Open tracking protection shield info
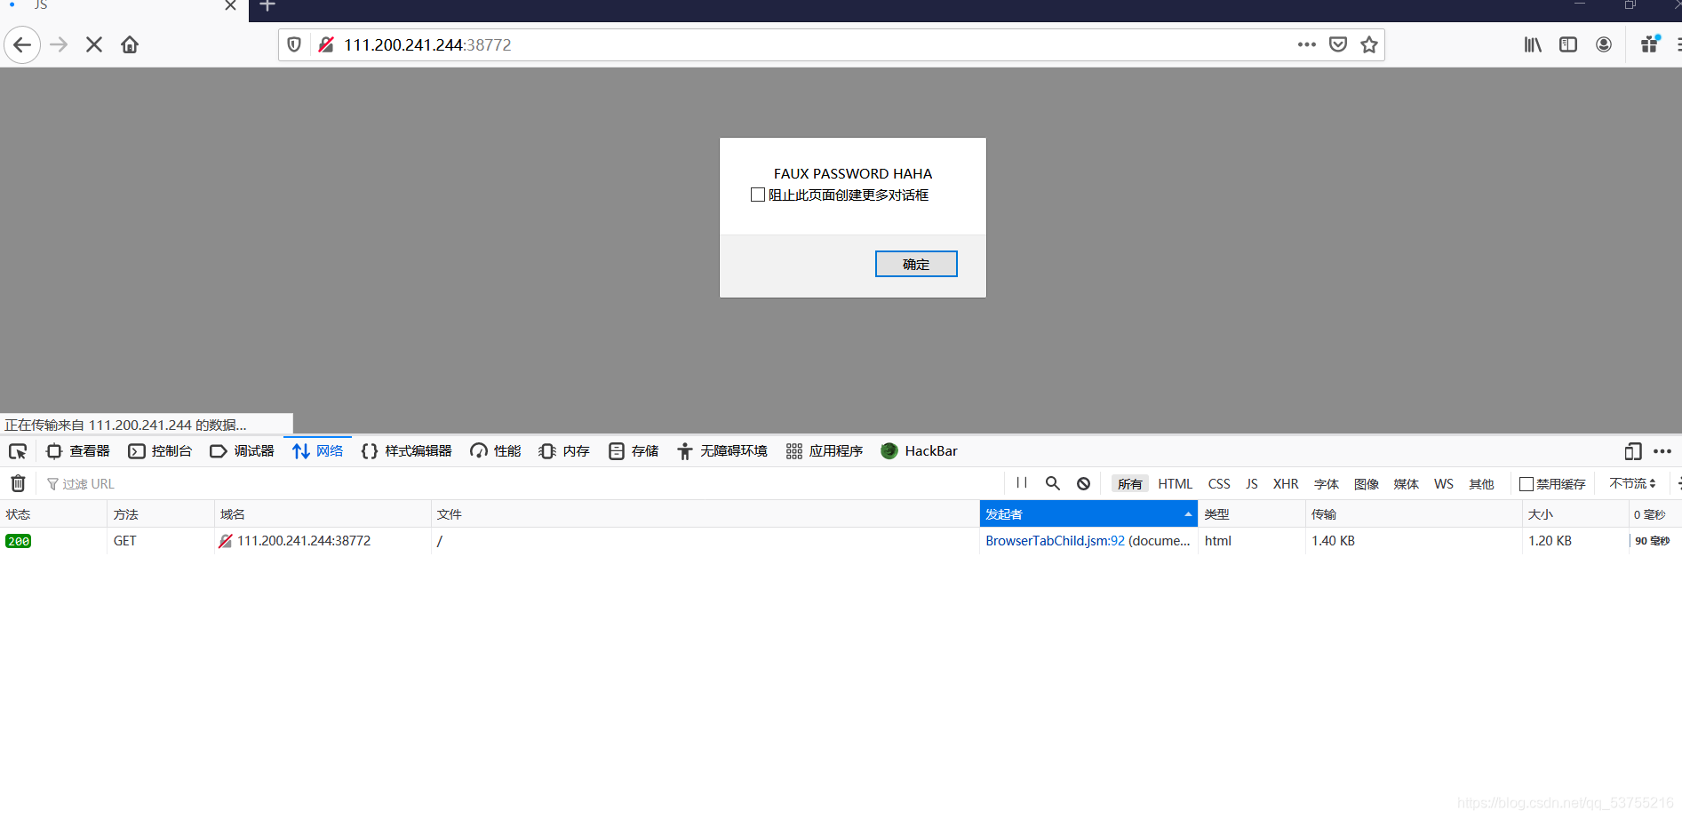 [294, 44]
